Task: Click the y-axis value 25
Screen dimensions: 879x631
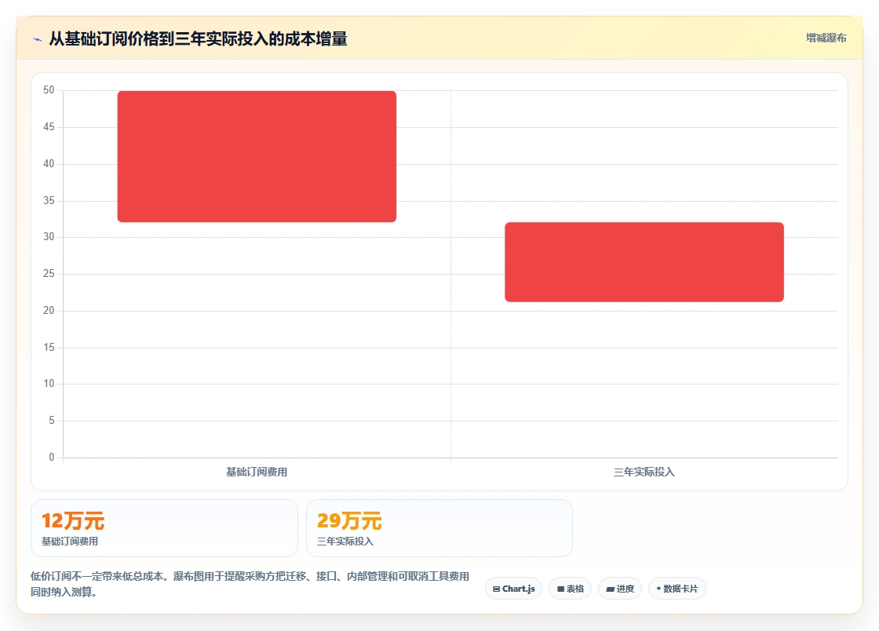Action: pyautogui.click(x=49, y=273)
